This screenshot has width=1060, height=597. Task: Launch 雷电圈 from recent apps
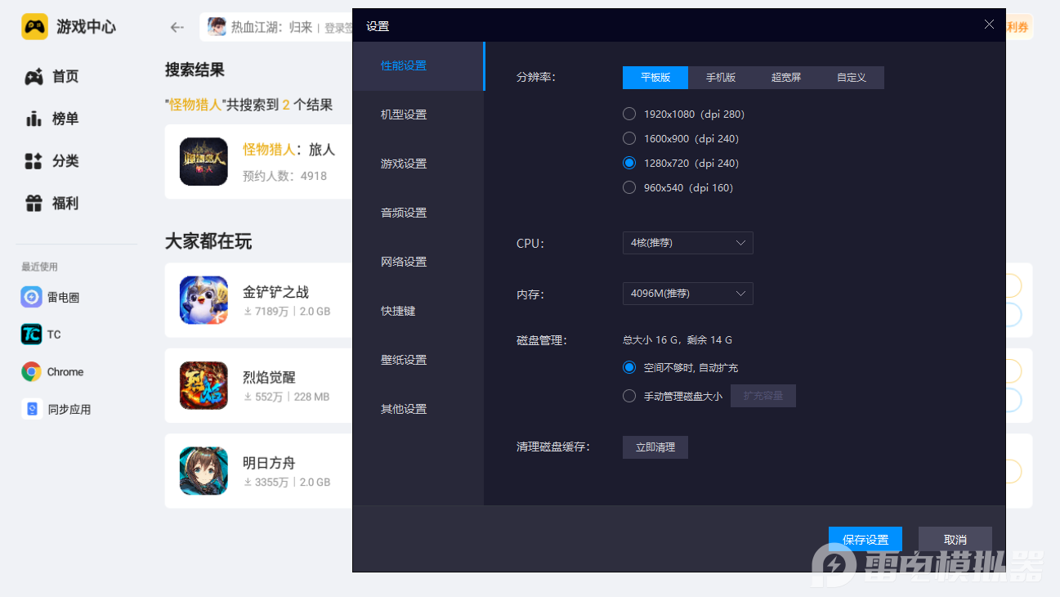(32, 298)
